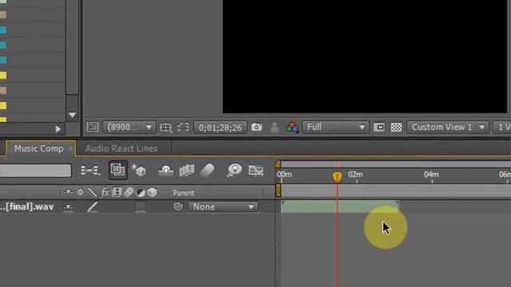Select the [final].wav layer name

tap(27, 206)
